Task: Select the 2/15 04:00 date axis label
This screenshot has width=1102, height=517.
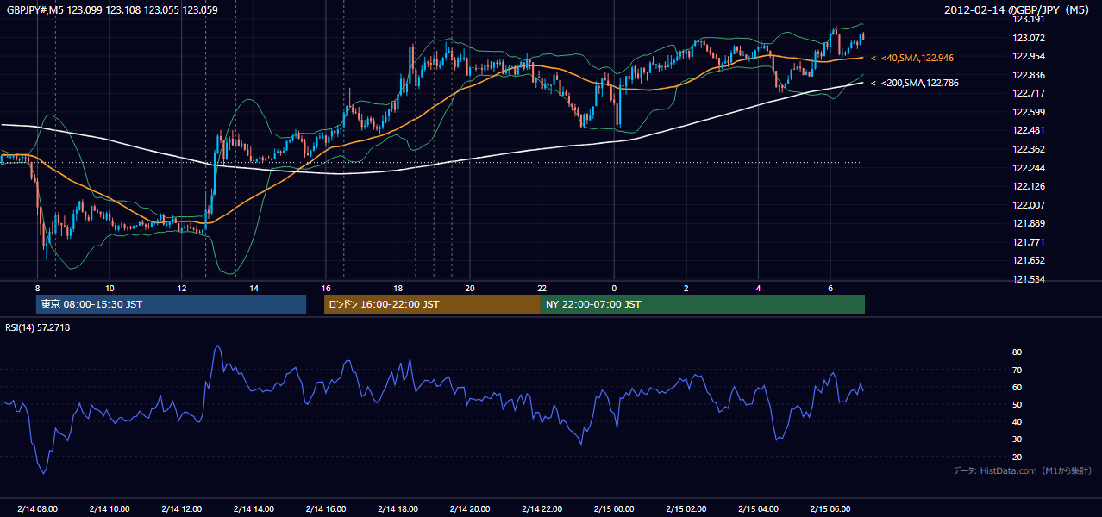Action: click(x=758, y=509)
